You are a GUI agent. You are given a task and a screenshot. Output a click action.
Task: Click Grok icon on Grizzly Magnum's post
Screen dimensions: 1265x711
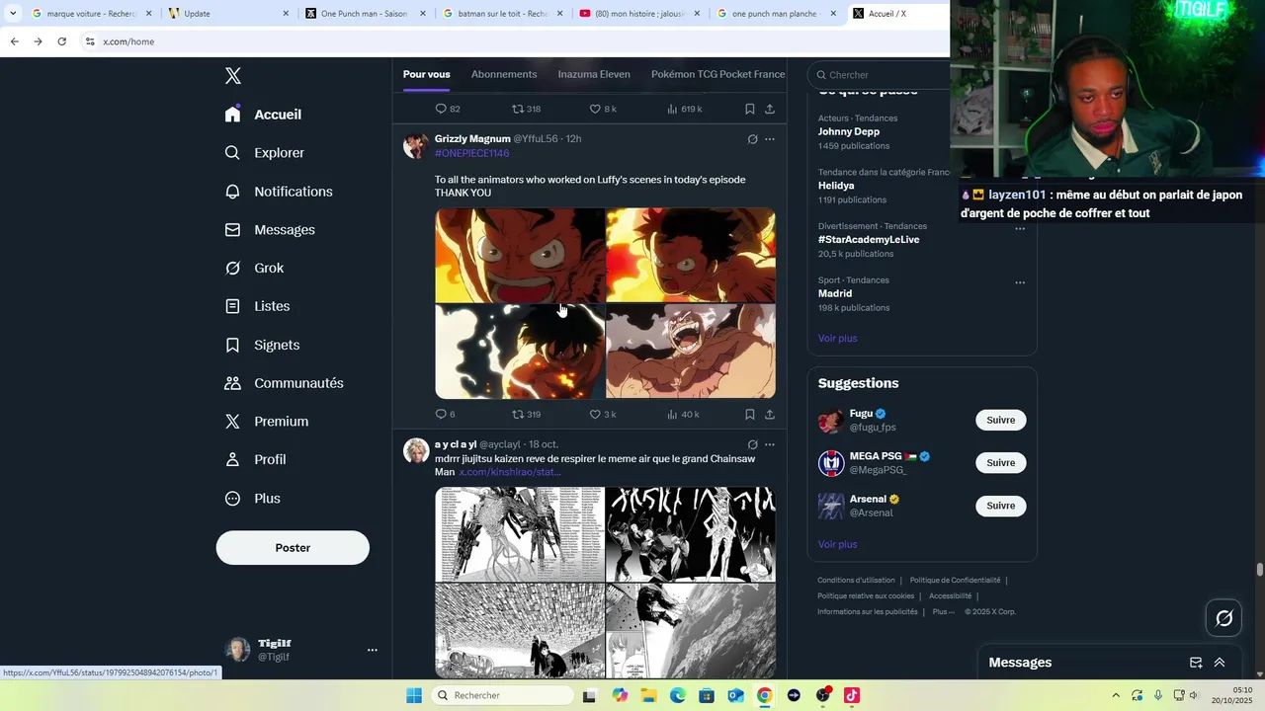click(x=752, y=139)
